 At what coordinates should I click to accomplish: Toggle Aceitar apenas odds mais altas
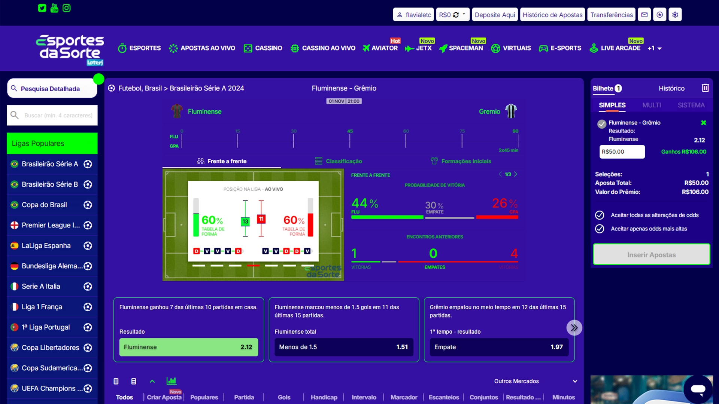tap(600, 229)
